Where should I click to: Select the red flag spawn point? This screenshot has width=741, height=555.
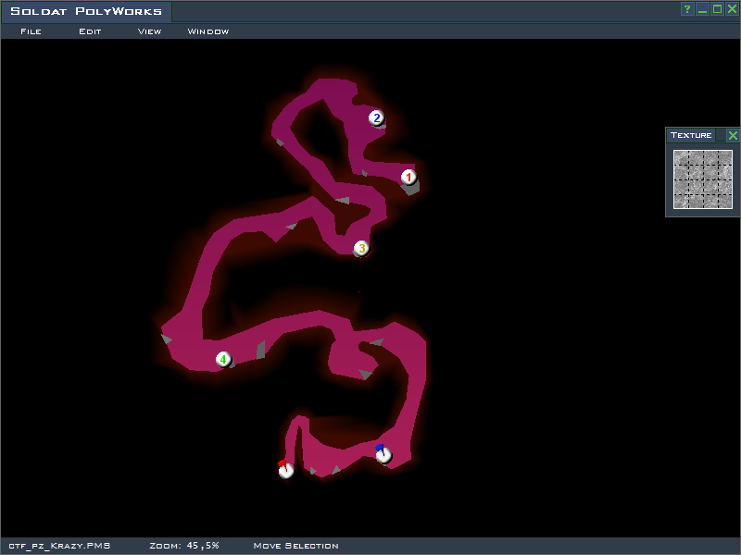pos(285,470)
